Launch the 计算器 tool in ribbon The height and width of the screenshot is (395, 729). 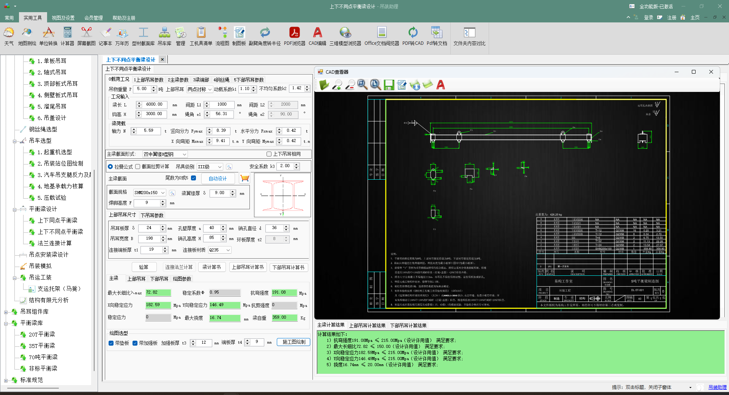pyautogui.click(x=67, y=36)
